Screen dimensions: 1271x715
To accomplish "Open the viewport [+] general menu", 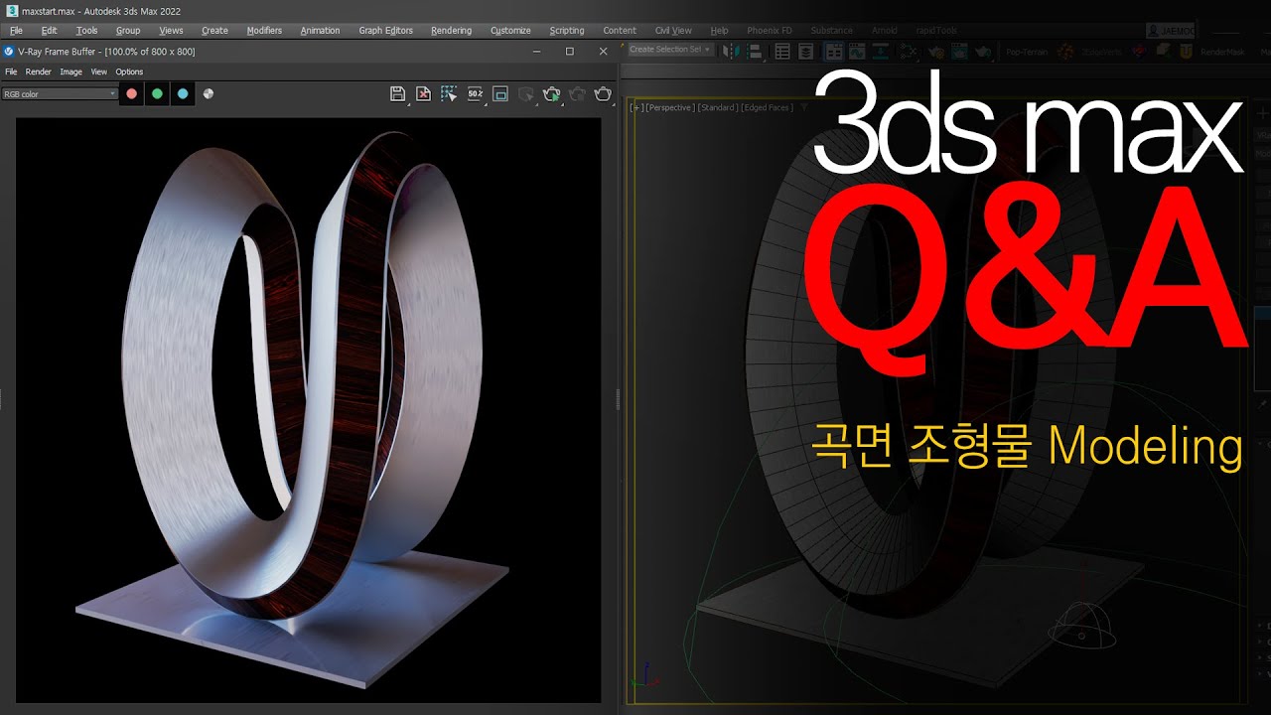I will coord(636,107).
